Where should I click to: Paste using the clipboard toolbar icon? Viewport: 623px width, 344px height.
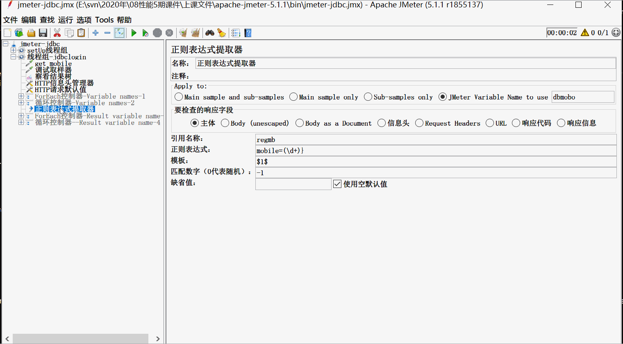tap(81, 33)
